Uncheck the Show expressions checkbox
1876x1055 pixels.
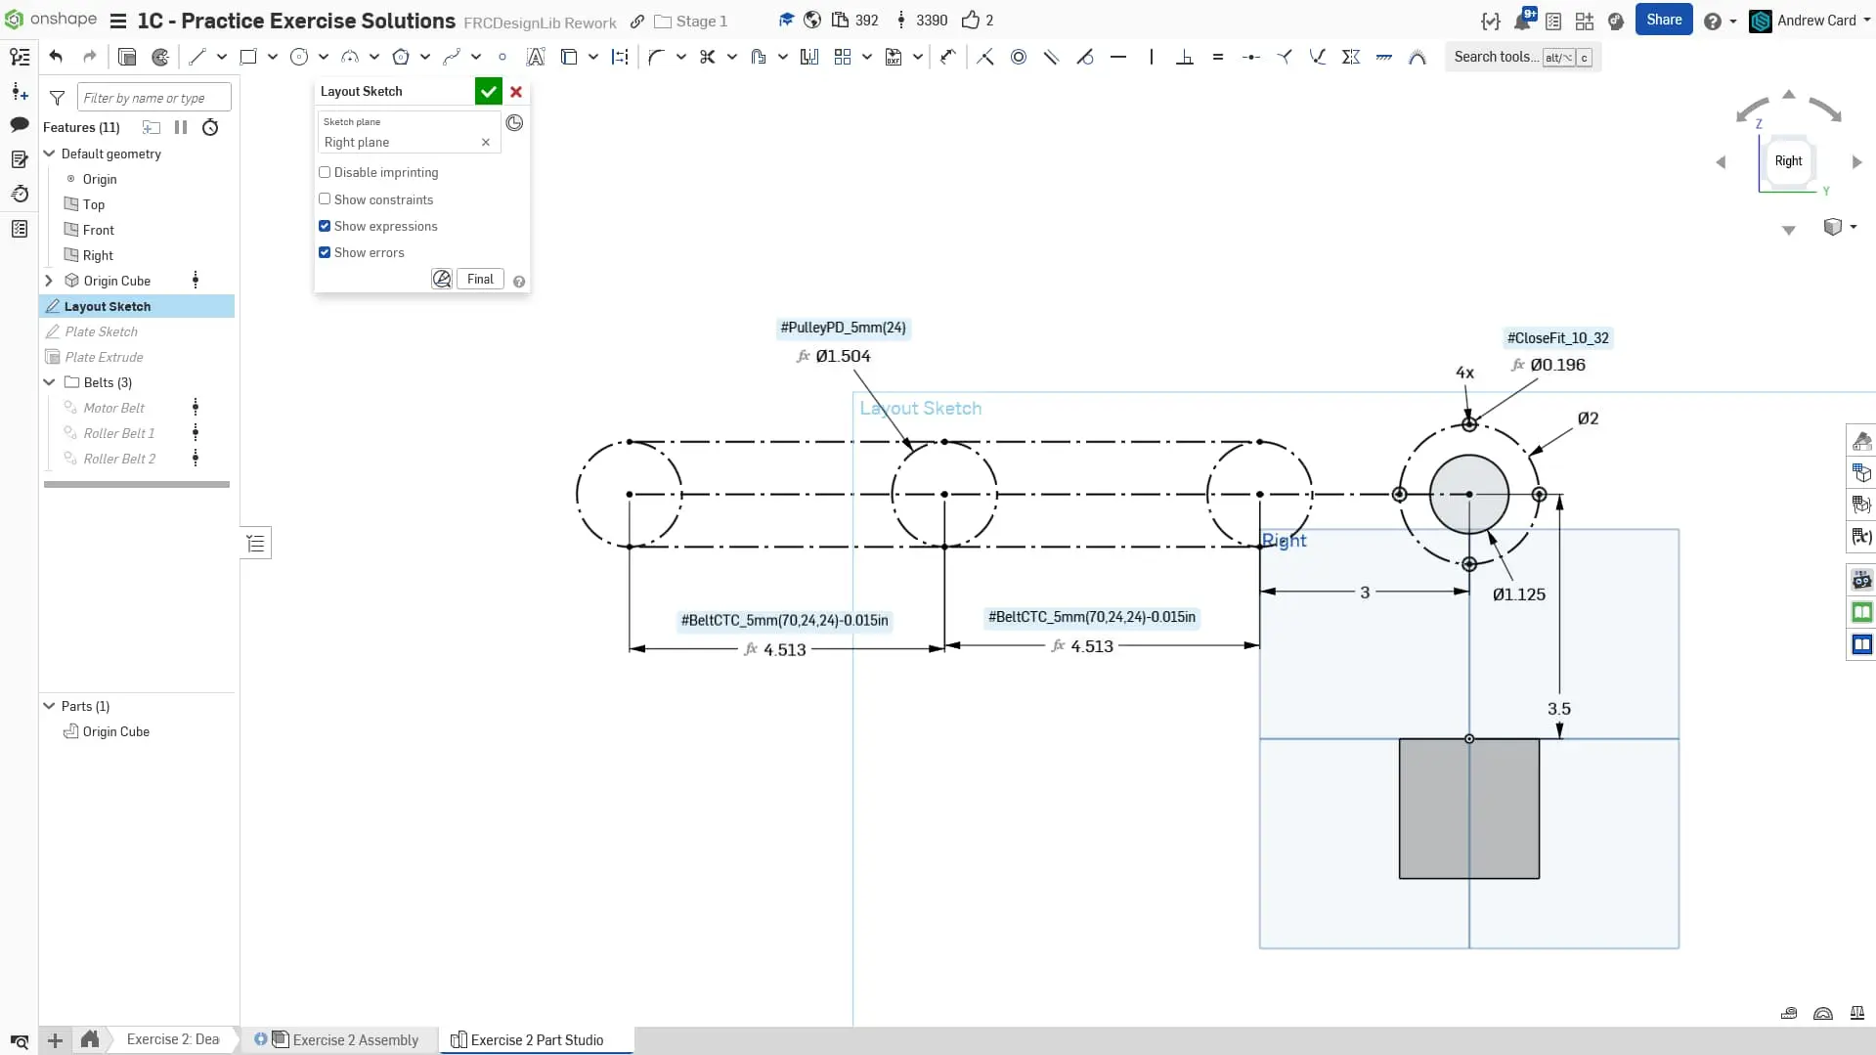pos(325,226)
